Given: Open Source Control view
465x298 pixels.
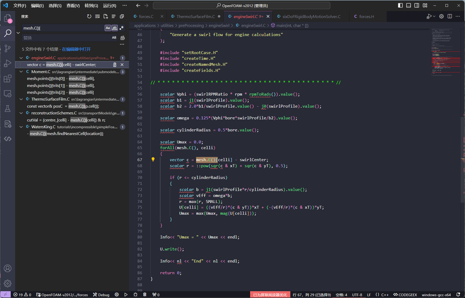Looking at the screenshot, I should click(8, 48).
